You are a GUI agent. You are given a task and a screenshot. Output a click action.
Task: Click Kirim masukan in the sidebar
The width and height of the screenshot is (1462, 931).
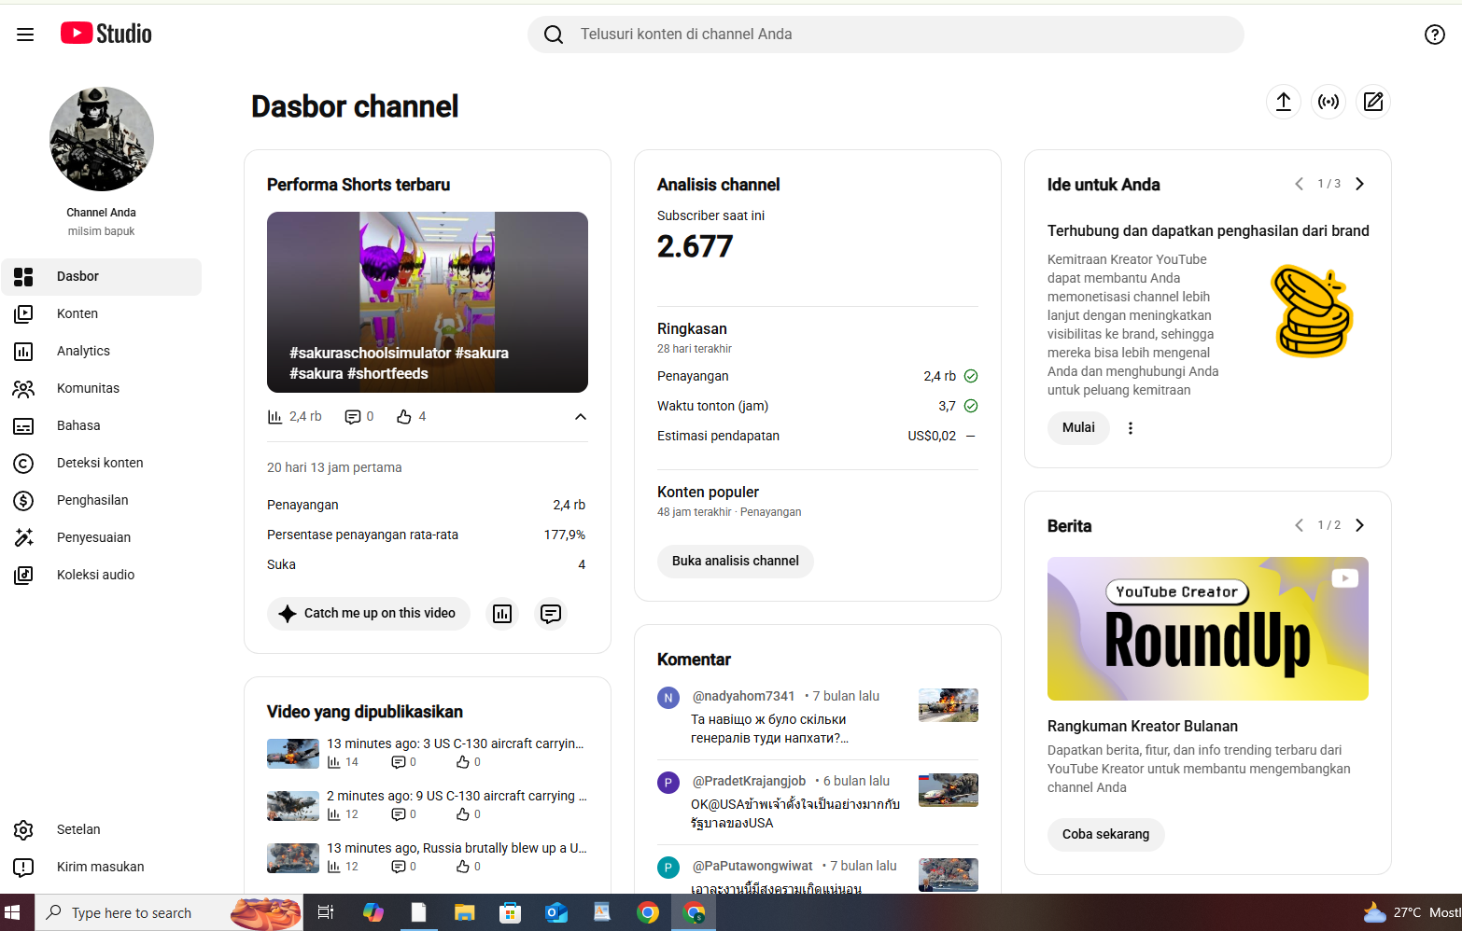pyautogui.click(x=102, y=867)
